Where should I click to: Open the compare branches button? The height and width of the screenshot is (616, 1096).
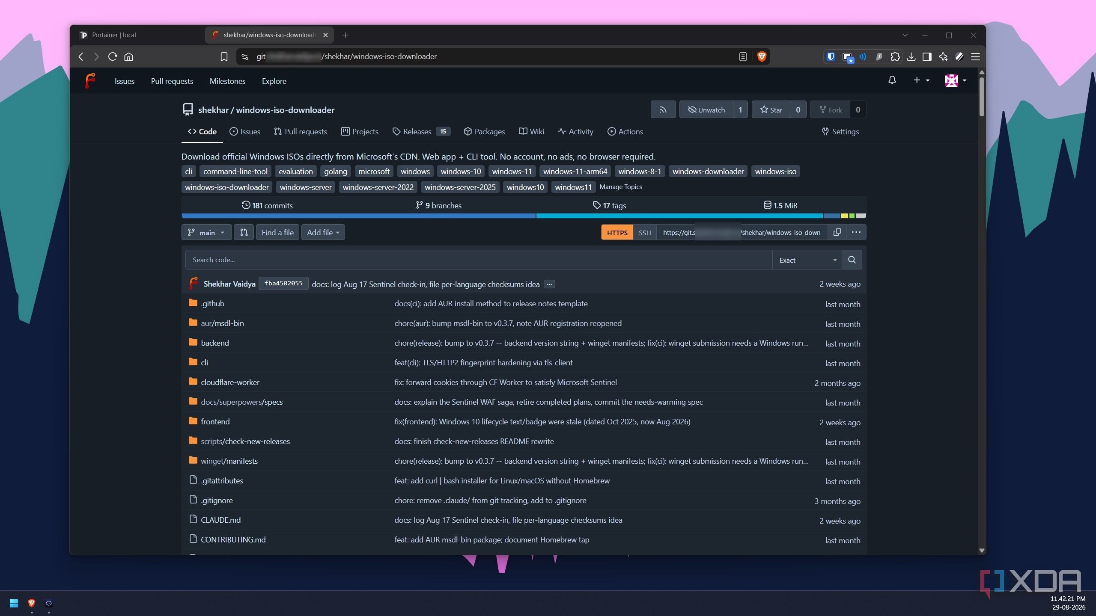[244, 232]
